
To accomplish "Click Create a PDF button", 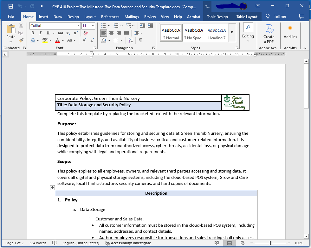I will coord(269,34).
